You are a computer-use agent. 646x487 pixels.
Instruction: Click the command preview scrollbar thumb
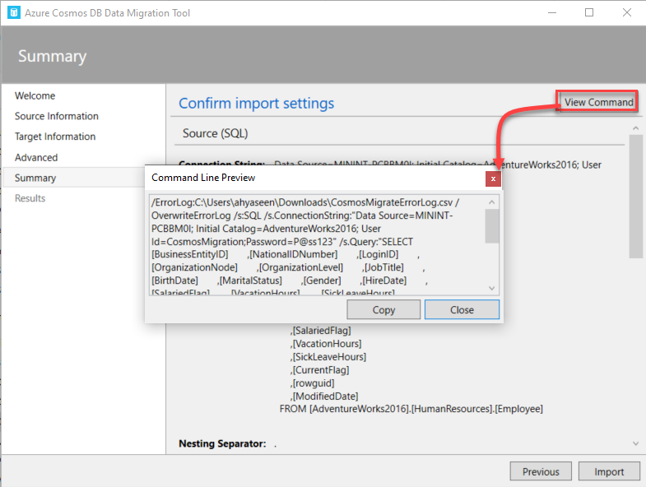click(492, 225)
